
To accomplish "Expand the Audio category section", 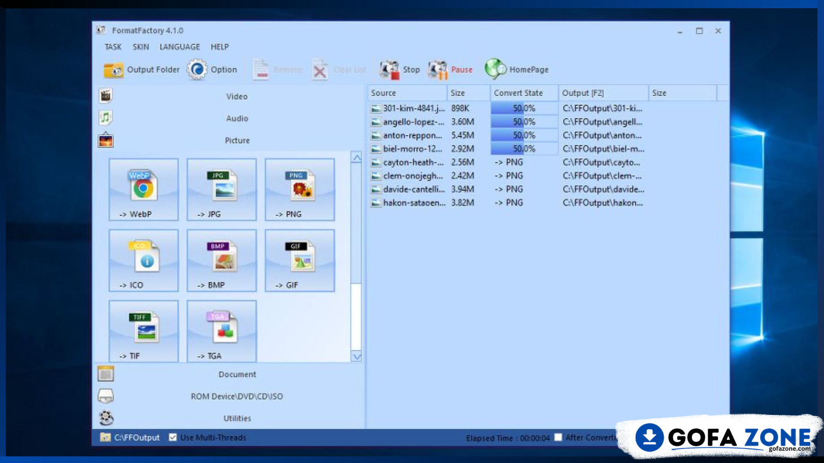I will [x=237, y=118].
